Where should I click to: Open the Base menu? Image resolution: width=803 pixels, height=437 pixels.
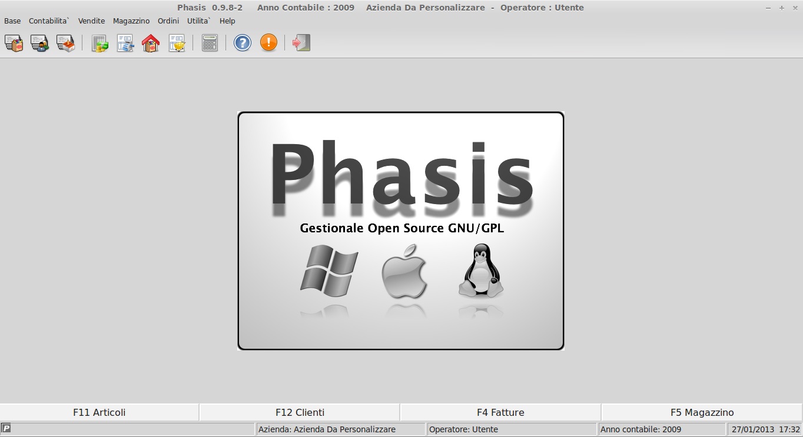tap(12, 21)
